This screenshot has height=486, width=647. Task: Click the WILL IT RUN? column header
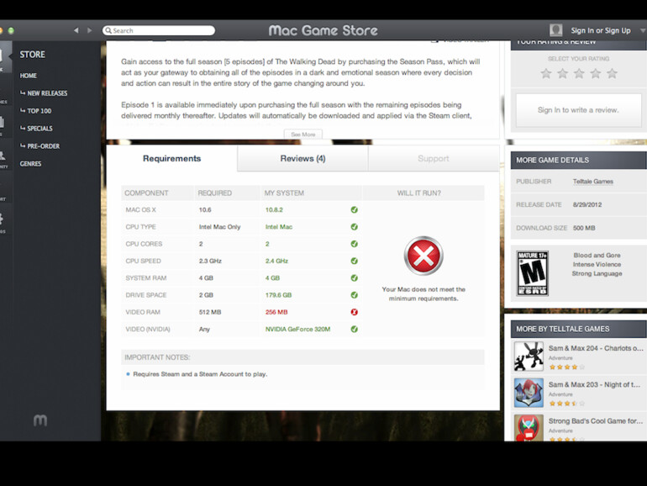pyautogui.click(x=418, y=193)
